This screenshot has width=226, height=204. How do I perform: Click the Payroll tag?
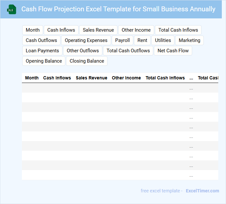(x=123, y=40)
